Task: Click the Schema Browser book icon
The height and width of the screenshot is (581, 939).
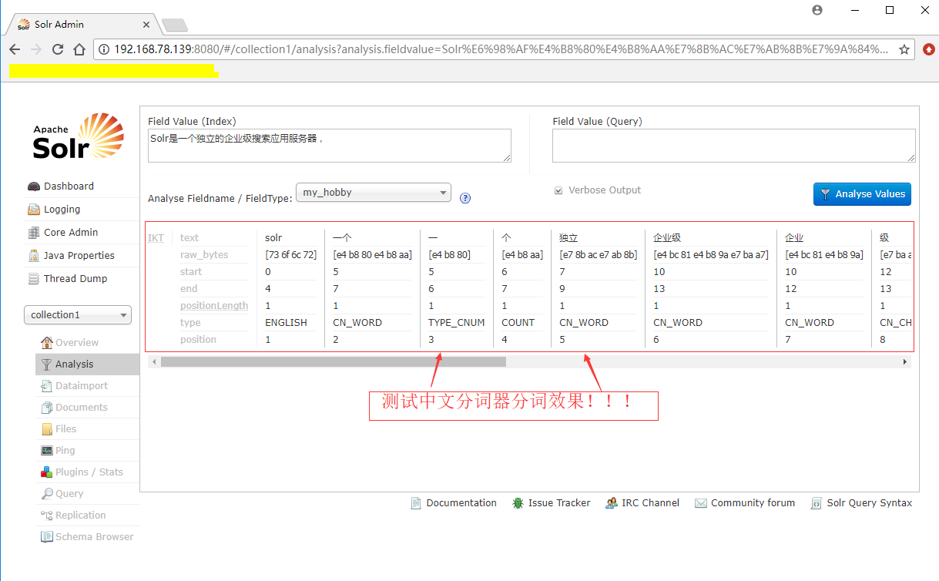Action: tap(47, 536)
